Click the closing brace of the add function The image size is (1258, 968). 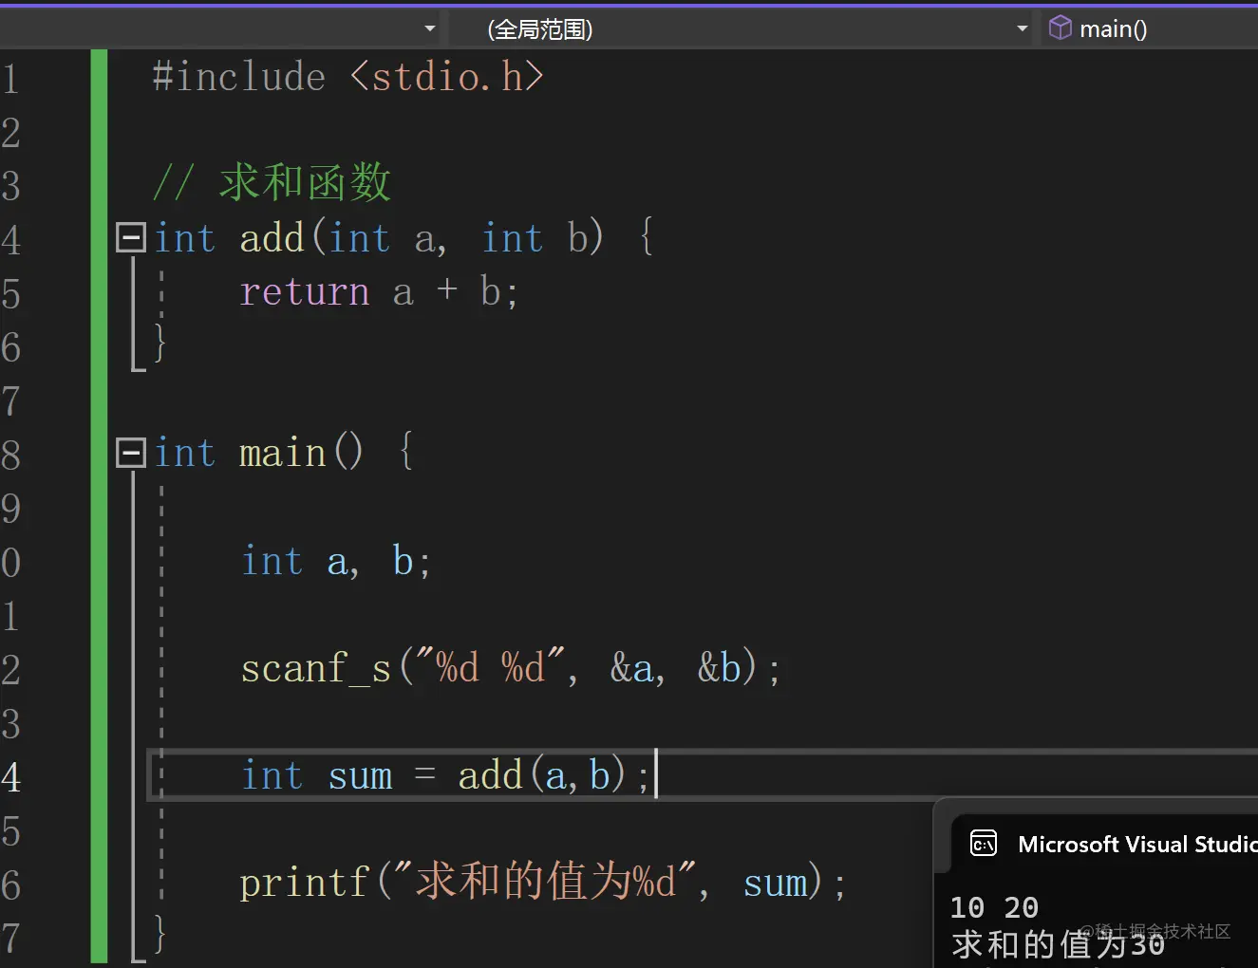pos(160,344)
